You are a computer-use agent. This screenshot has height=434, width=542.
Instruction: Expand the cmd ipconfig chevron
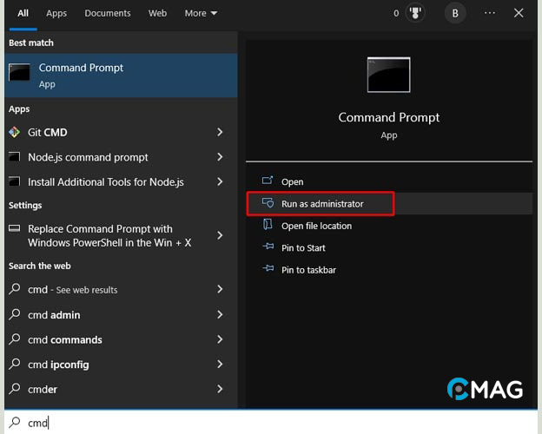coord(220,364)
